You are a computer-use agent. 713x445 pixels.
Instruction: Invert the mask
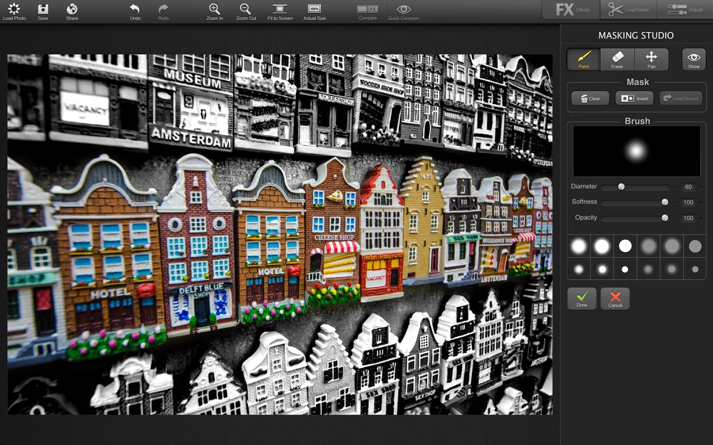coord(635,98)
